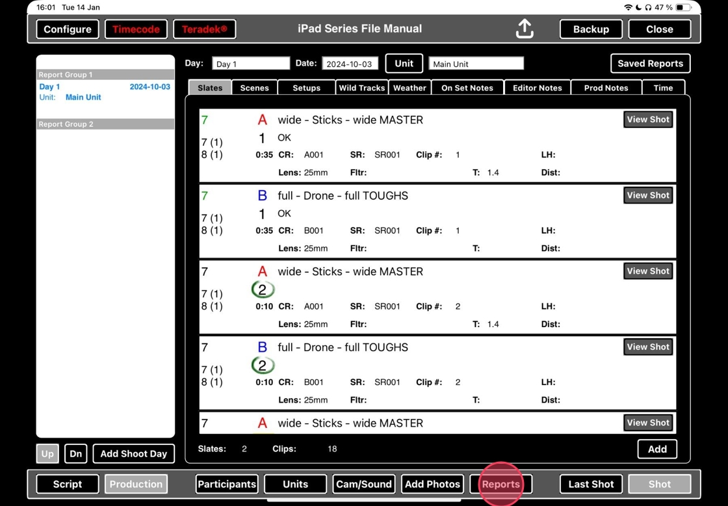
Task: Select Day 1 in Report Group 1
Action: [x=105, y=92]
